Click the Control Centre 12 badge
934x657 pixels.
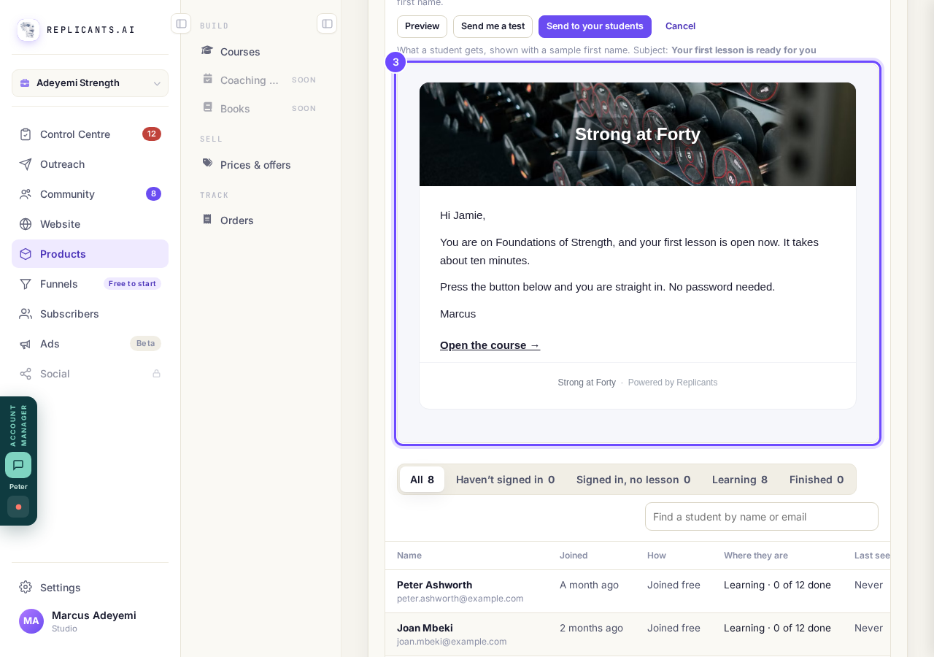click(152, 134)
